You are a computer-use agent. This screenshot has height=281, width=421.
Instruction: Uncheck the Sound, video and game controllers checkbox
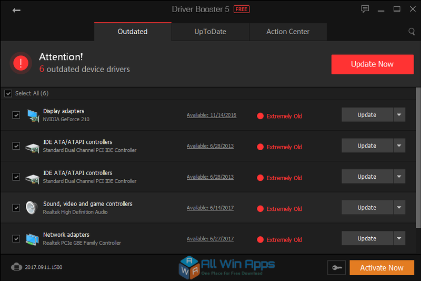pos(16,208)
